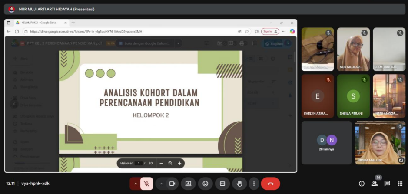The width and height of the screenshot is (408, 194).
Task: Leave the call with the red hang-up button
Action: tap(270, 184)
